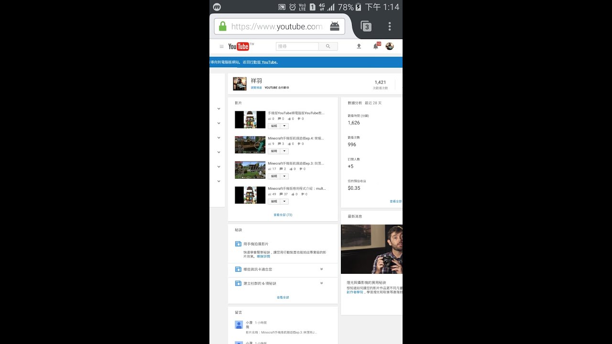Viewport: 612px width, 344px height.
Task: Tap the Android robot icon in address bar
Action: point(335,26)
